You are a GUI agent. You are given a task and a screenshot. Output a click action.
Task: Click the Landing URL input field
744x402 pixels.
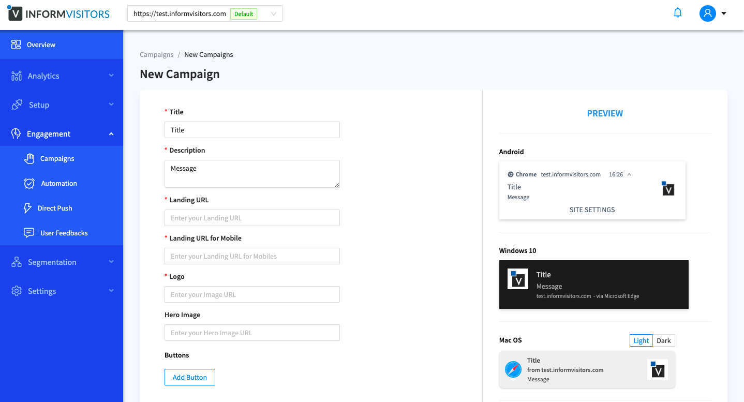[252, 218]
